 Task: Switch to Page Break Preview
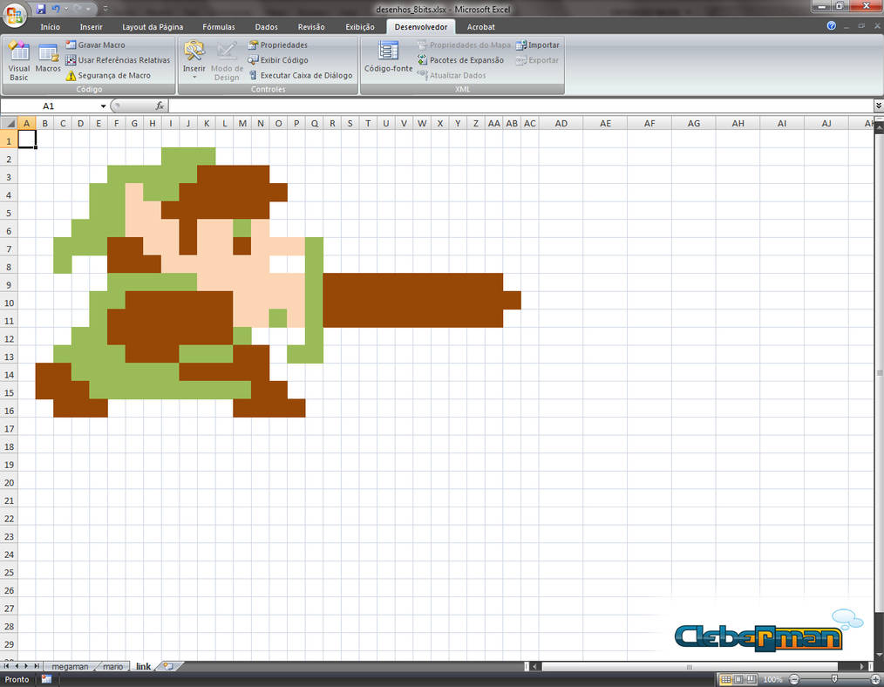(751, 679)
